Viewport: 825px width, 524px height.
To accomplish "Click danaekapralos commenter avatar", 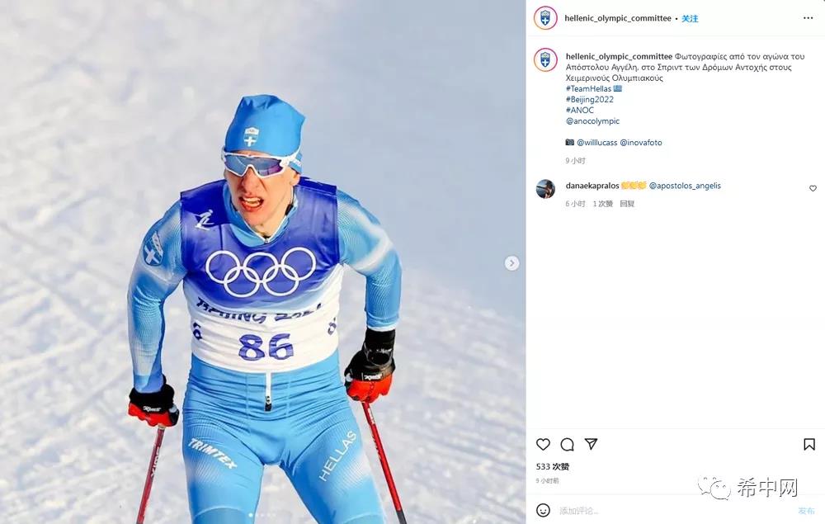I will coord(545,188).
